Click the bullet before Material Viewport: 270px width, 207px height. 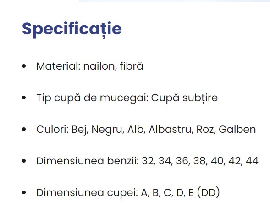24,66
